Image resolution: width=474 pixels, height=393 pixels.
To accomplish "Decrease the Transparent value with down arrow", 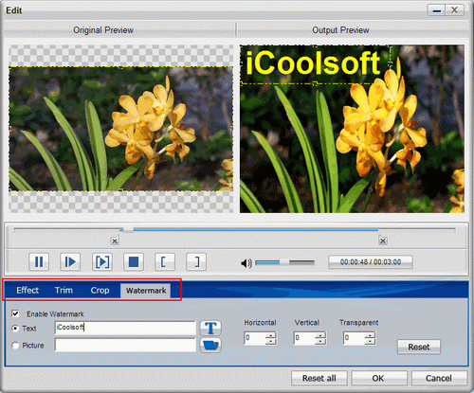I will [x=370, y=341].
